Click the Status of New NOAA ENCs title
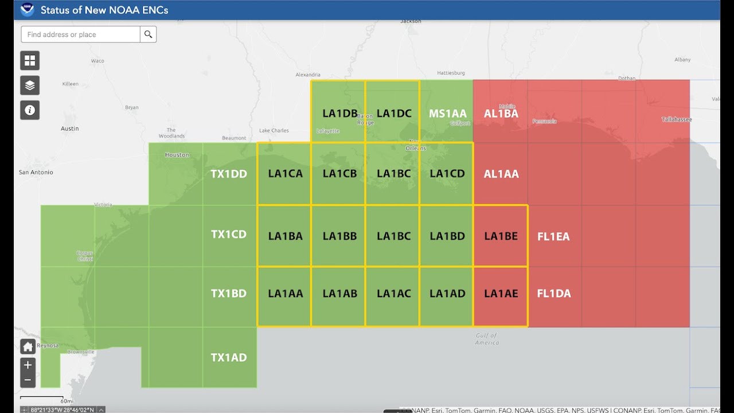Screen dimensions: 734x413 point(104,10)
